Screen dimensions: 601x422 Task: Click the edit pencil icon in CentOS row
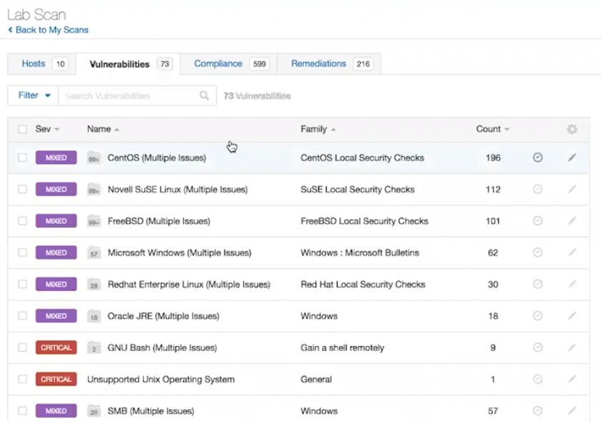coord(572,158)
